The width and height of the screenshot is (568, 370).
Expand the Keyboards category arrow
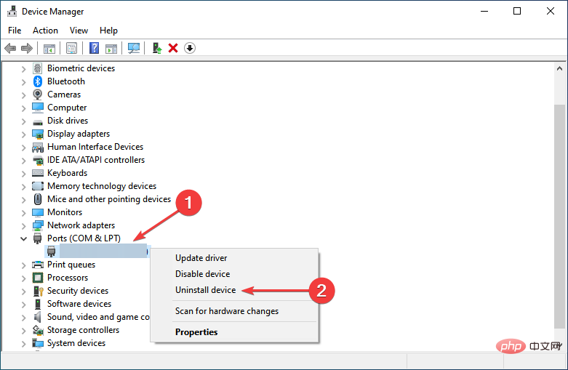point(23,173)
